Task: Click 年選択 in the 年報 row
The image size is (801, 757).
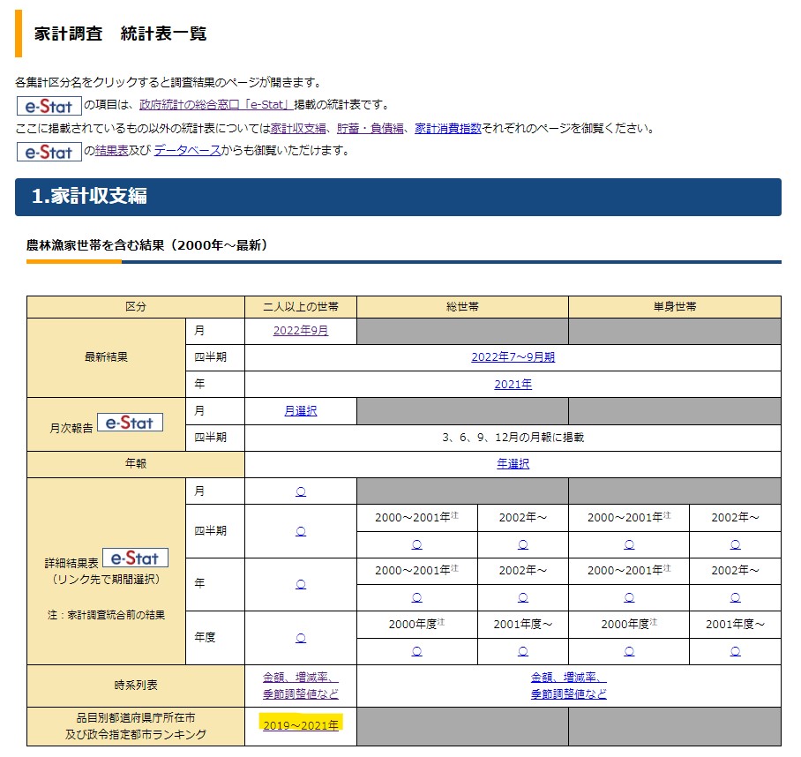Action: [x=513, y=463]
